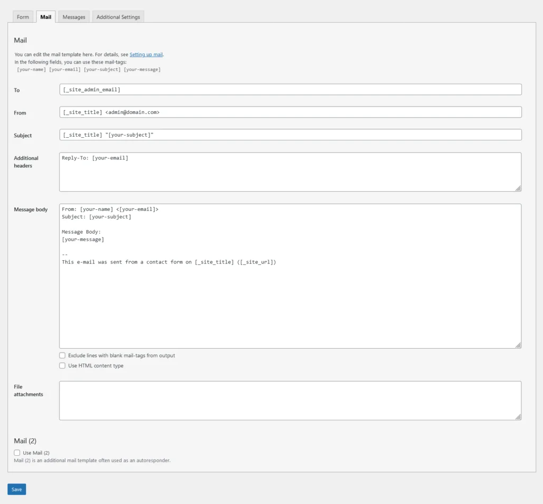Screen dimensions: 543x504
Task: Enable the 'Use Mail (2)' autoresponder option
Action: point(16,453)
